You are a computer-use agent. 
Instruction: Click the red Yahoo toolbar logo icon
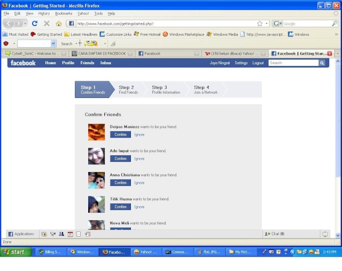coord(6,43)
